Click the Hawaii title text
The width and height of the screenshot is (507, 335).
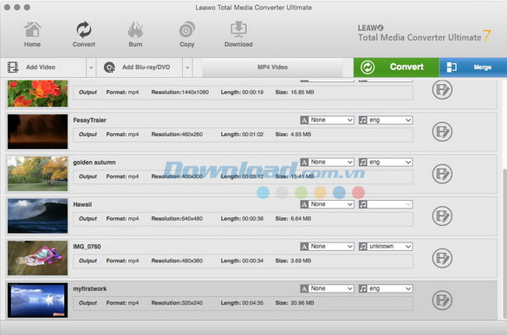(82, 204)
